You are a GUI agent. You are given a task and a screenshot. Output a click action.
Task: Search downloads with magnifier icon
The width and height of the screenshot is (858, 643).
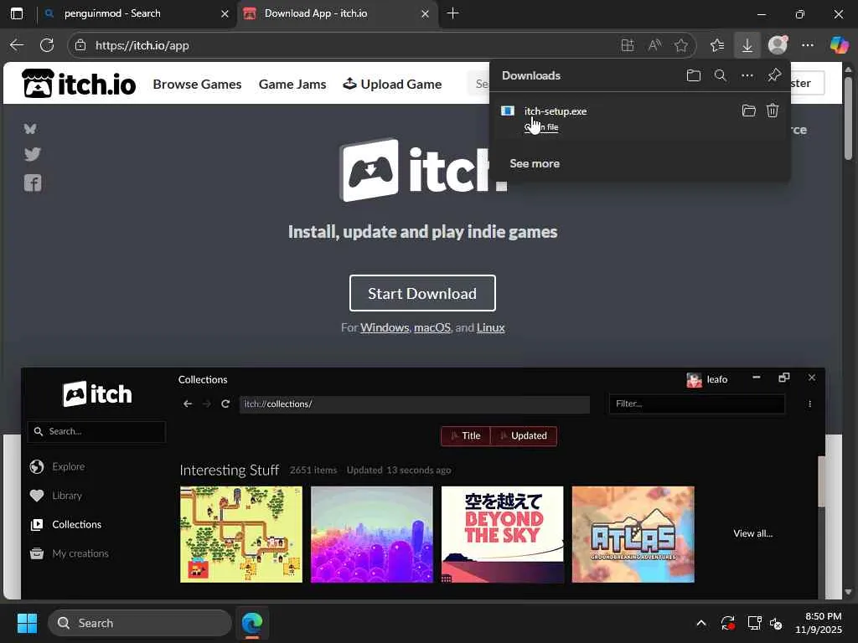pos(721,75)
